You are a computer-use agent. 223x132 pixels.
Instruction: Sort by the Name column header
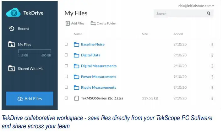click(78, 34)
